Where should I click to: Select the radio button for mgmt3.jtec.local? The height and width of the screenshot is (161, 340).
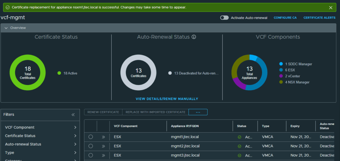click(91, 155)
